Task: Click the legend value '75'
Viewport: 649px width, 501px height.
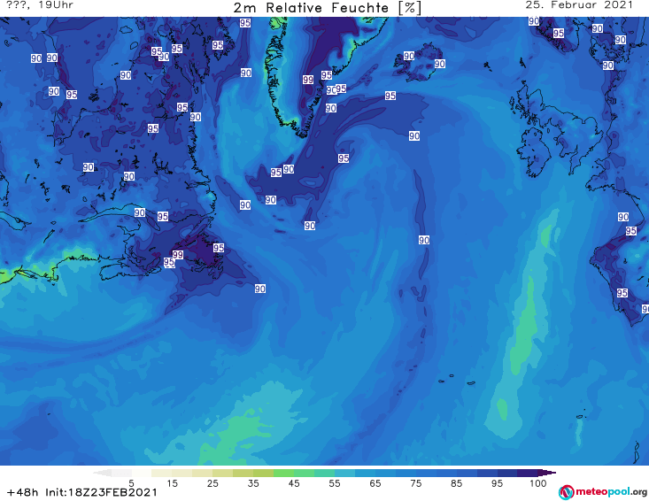Action: point(415,483)
